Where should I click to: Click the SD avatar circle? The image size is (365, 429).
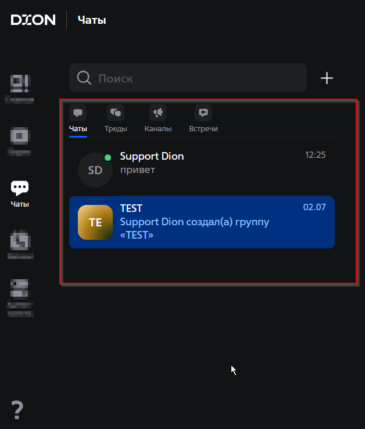(94, 171)
